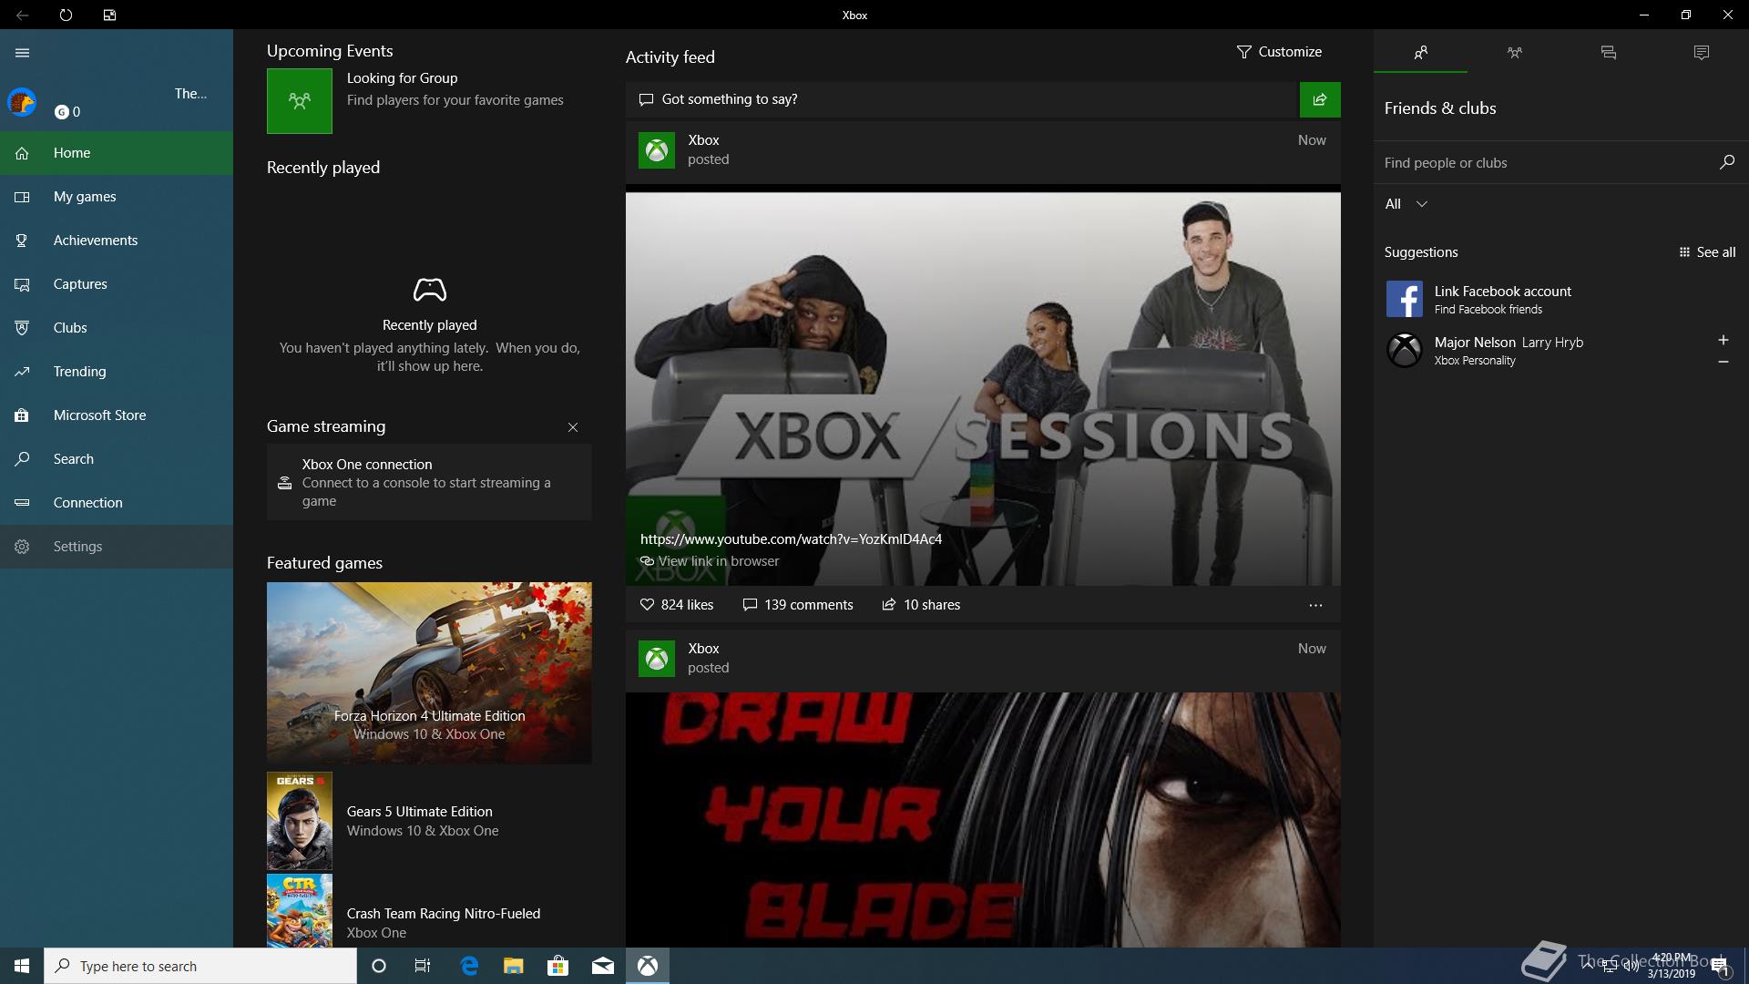The height and width of the screenshot is (984, 1749).
Task: Open the user profile avatar
Action: pos(22,102)
